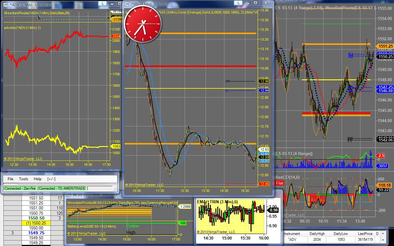The height and width of the screenshot is (246, 394).
Task: Maximize the ^VIX chart window
Action: pyautogui.click(x=255, y=3)
